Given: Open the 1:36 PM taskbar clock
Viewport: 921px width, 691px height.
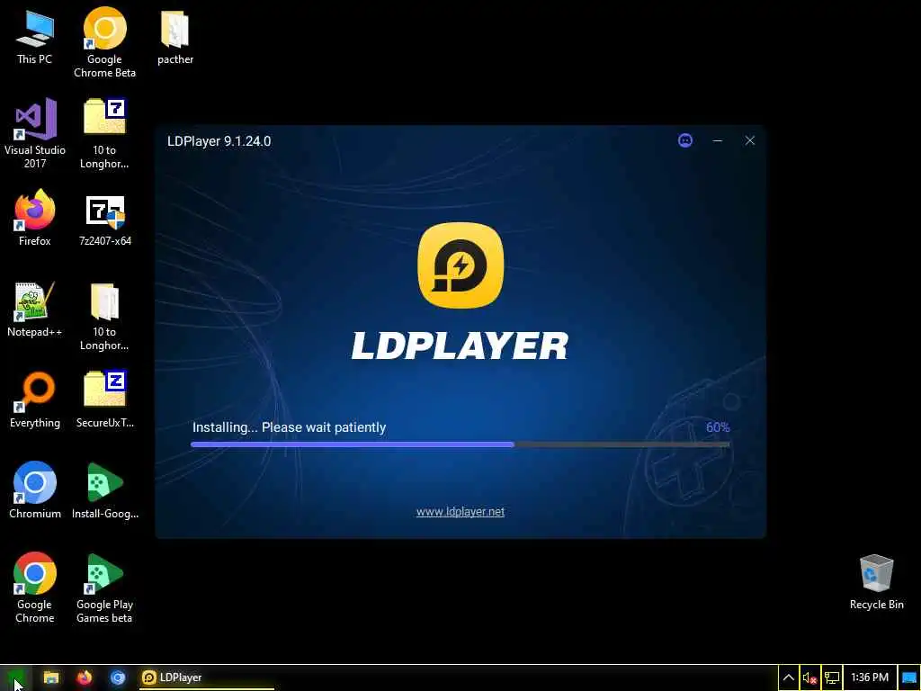Looking at the screenshot, I should coord(870,678).
